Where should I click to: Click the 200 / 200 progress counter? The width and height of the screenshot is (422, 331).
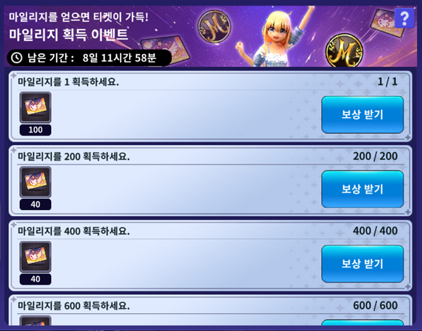pyautogui.click(x=375, y=156)
